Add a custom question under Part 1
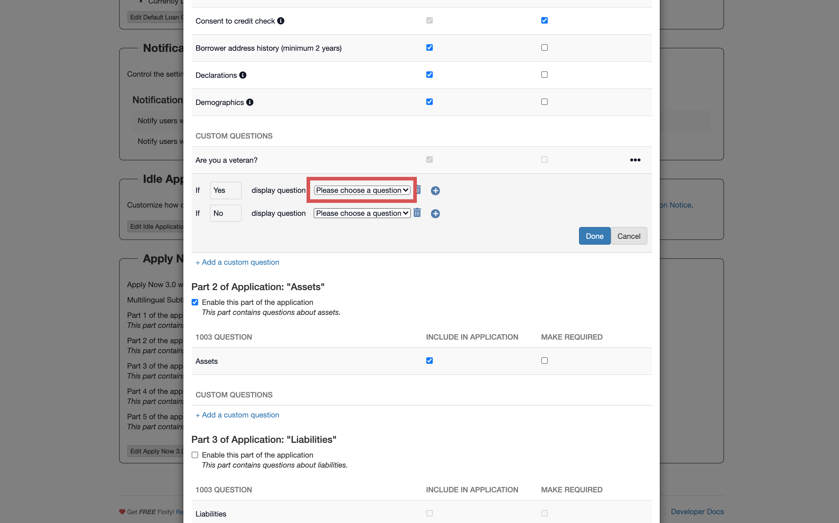This screenshot has width=839, height=523. [237, 262]
